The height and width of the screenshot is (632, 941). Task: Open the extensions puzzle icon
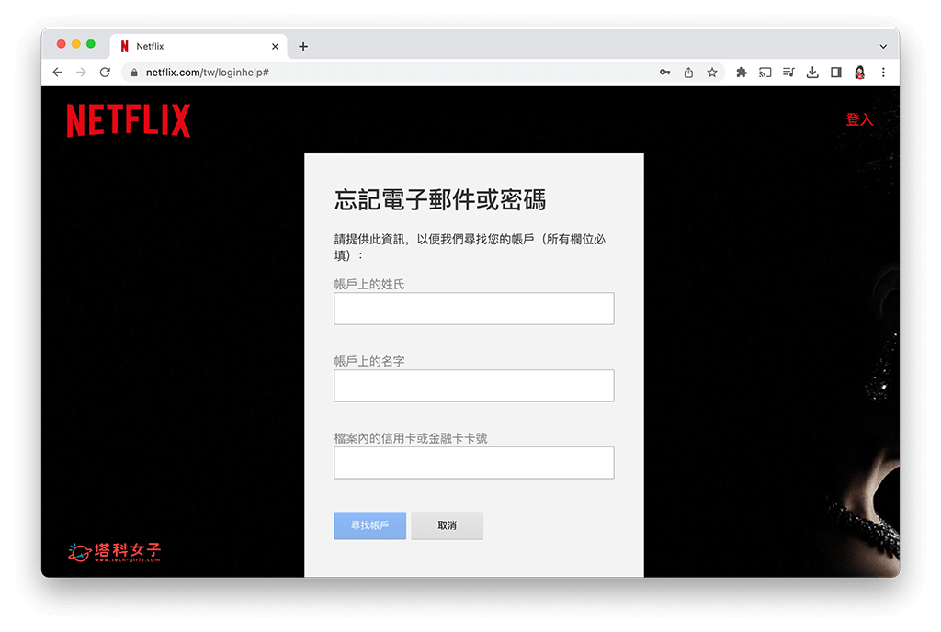pos(742,73)
